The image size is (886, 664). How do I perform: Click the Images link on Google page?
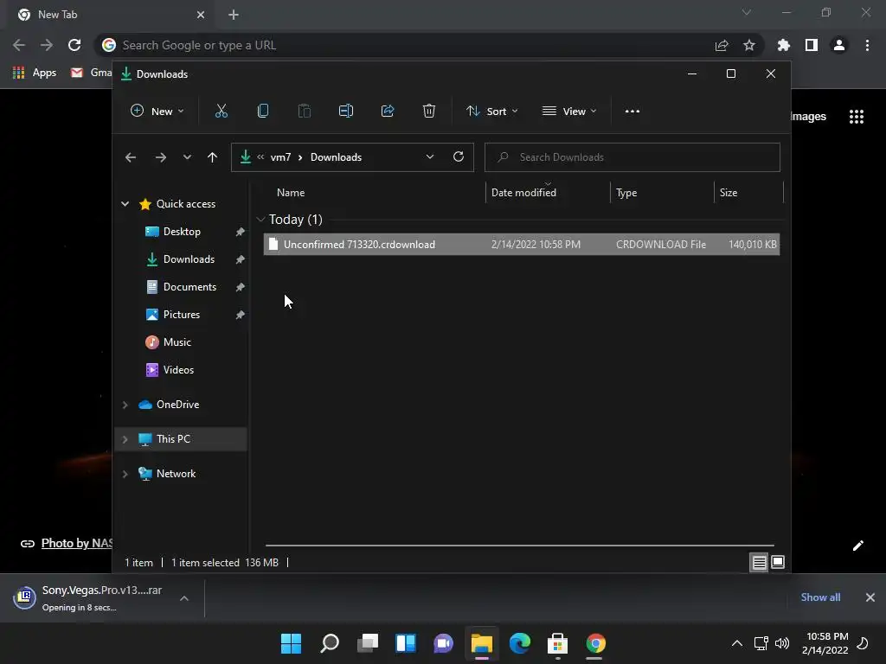point(809,117)
